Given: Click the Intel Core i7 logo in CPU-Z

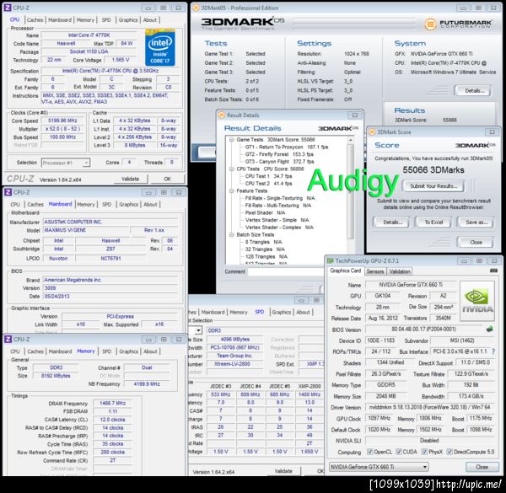Looking at the screenshot, I should tap(160, 47).
